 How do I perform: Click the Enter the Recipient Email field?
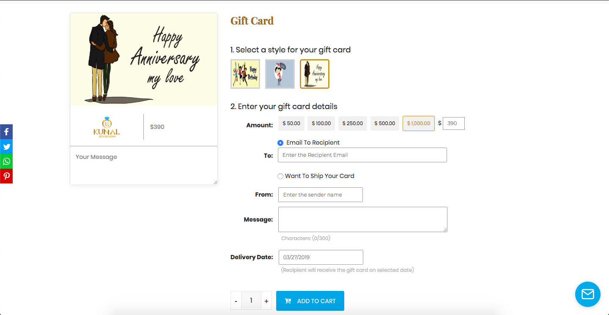362,155
